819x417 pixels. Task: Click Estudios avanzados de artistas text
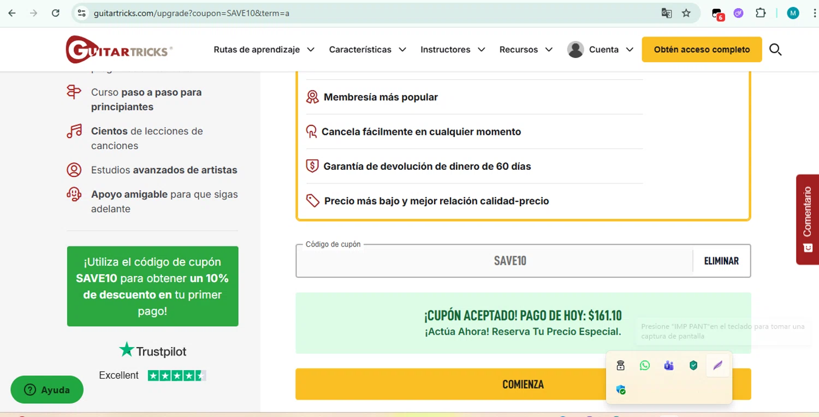click(164, 170)
